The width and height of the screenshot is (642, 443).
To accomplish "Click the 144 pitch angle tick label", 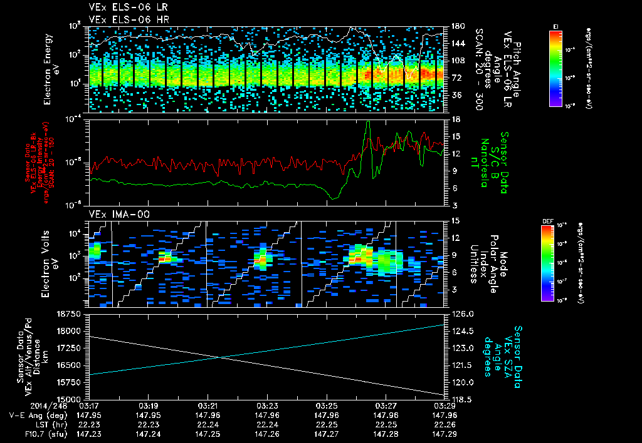I will (458, 43).
